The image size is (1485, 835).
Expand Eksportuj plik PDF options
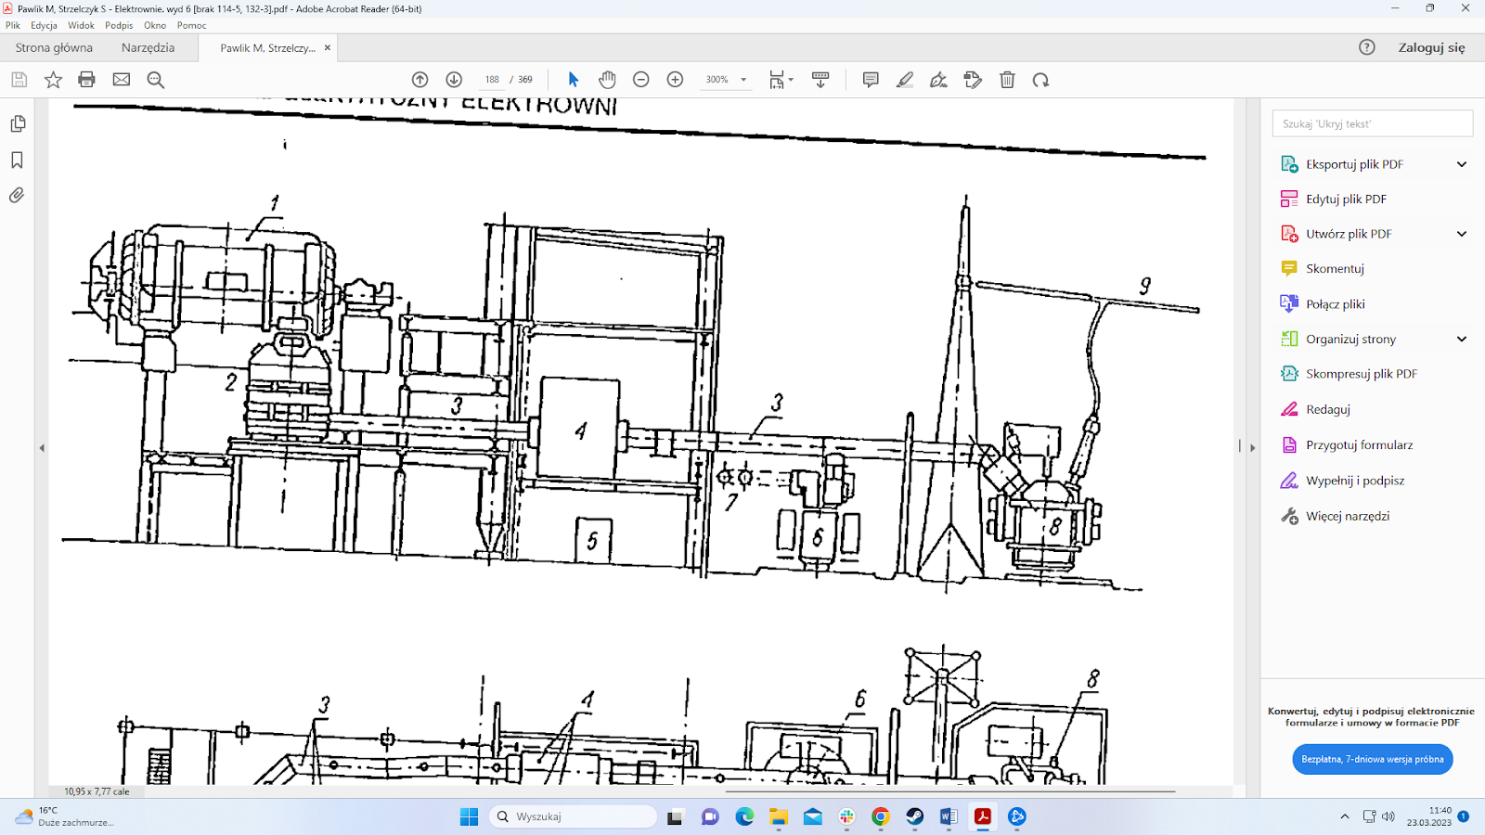(1461, 164)
